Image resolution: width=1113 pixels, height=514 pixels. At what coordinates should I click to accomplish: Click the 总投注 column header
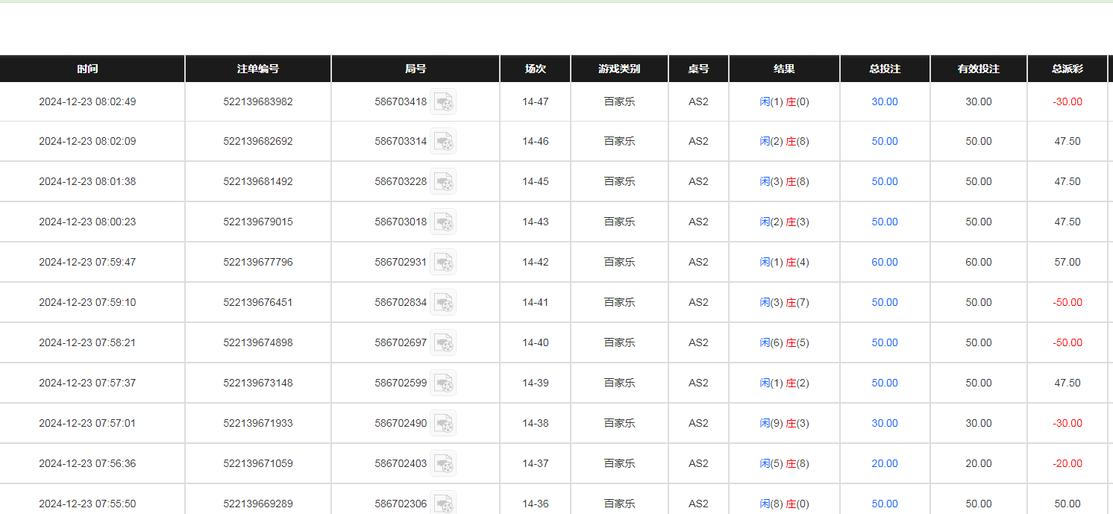884,69
